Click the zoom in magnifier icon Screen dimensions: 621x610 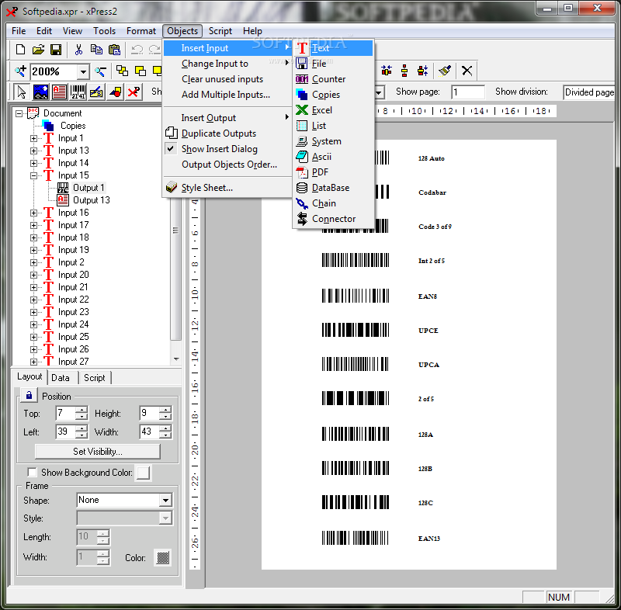pyautogui.click(x=20, y=71)
